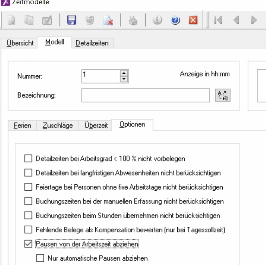
Task: Click the Info icon in toolbar
Action: 157,20
